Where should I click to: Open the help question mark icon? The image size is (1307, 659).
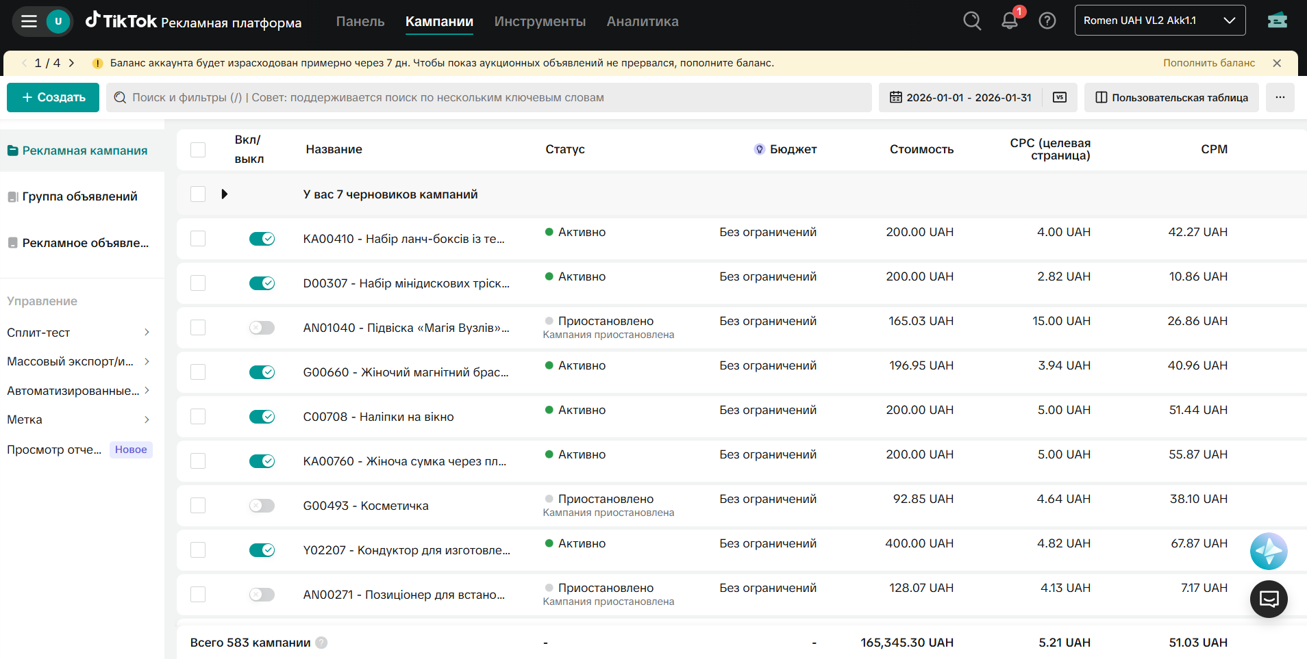pos(1047,21)
